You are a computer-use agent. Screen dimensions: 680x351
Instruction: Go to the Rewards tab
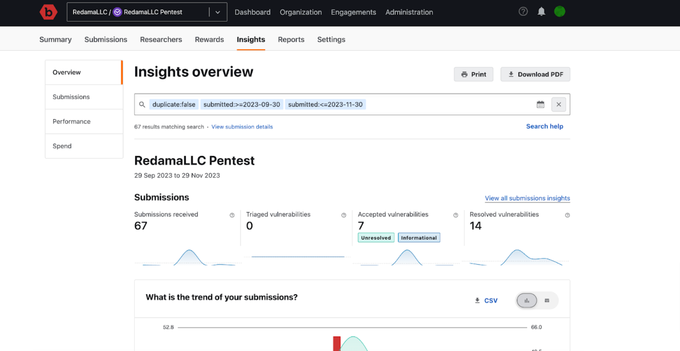pos(209,39)
